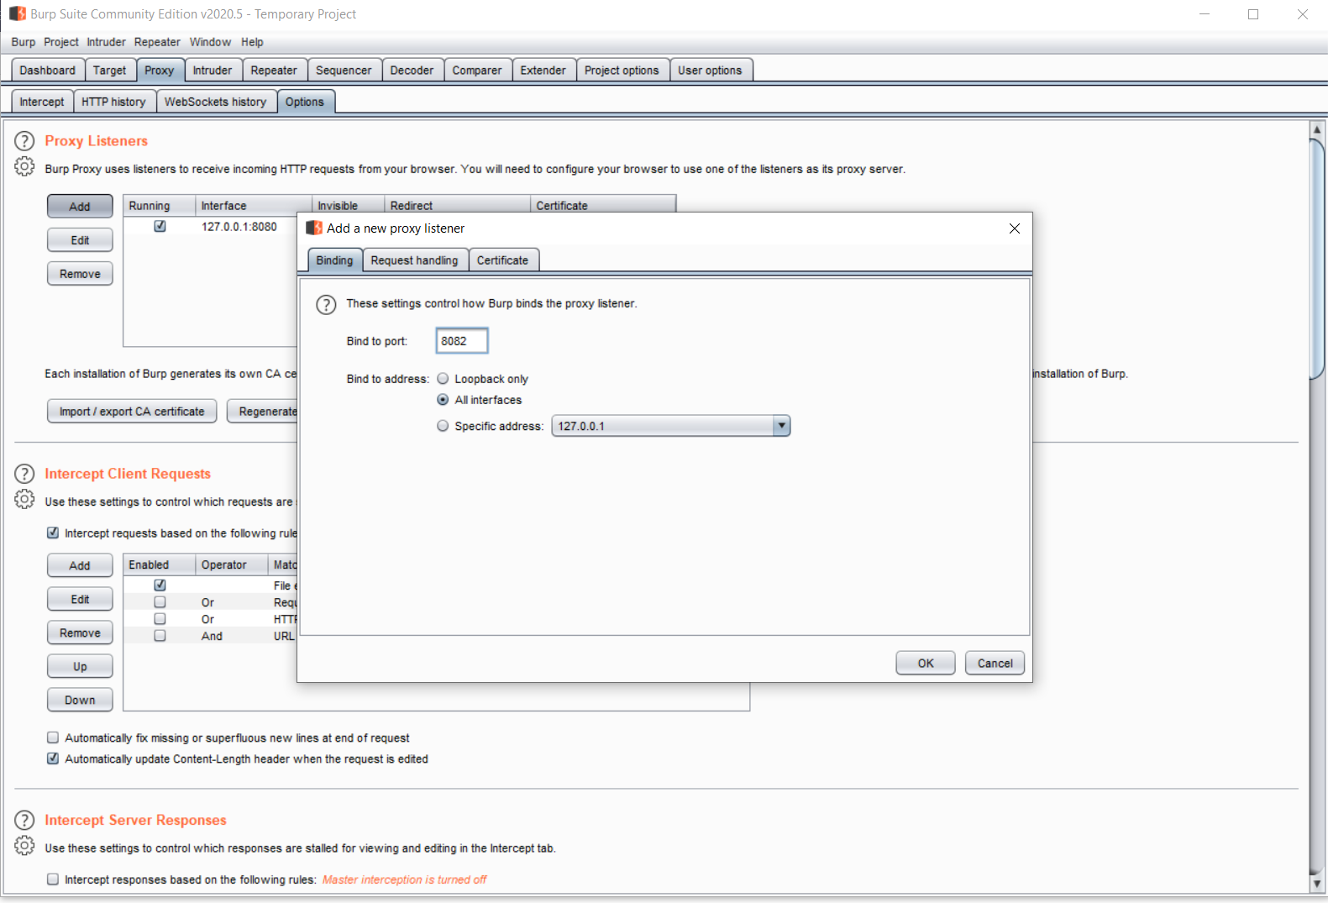
Task: Open the Project menu
Action: (x=61, y=42)
